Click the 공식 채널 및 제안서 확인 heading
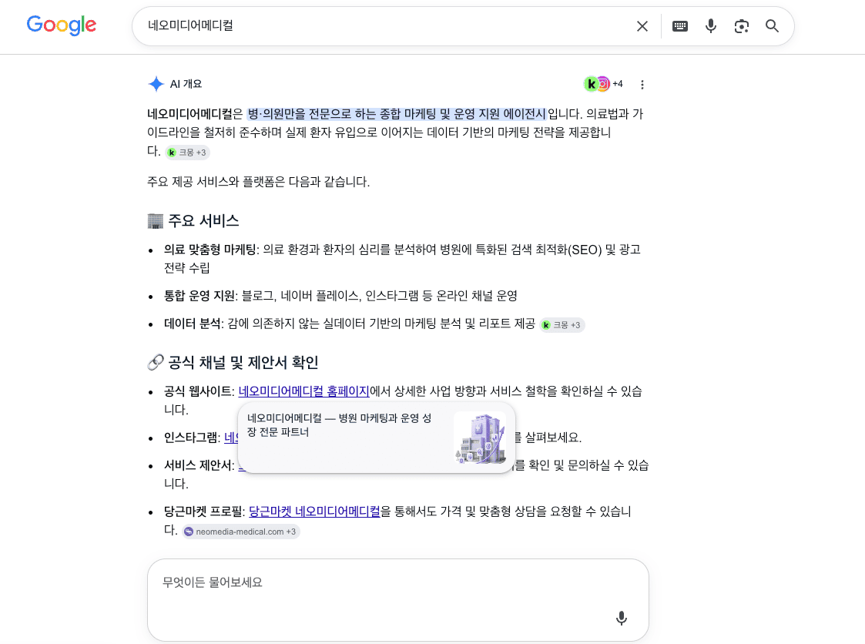 pyautogui.click(x=233, y=363)
